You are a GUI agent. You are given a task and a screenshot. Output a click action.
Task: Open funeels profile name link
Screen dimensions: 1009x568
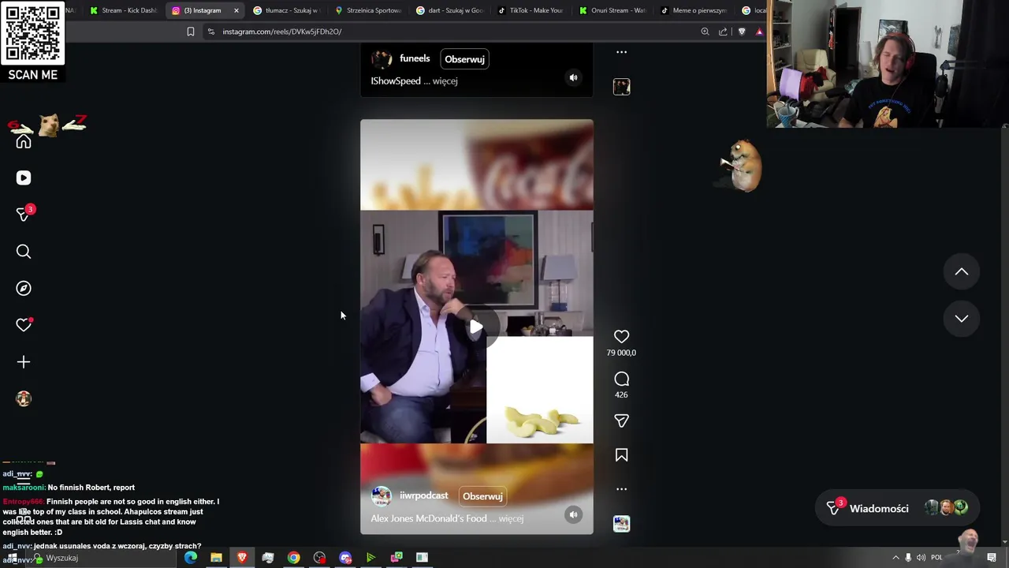(415, 58)
